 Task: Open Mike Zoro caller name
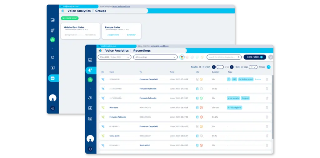point(114,108)
